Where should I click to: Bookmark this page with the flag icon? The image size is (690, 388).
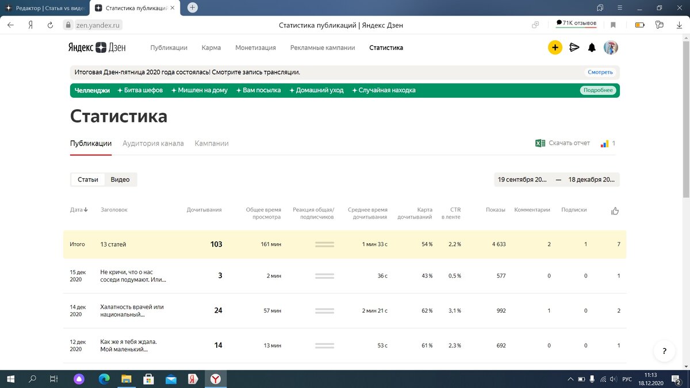click(613, 25)
